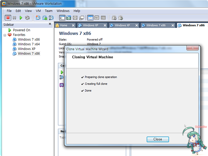Image resolution: width=208 pixels, height=156 pixels.
Task: Open the Edit menu
Action: (18, 11)
